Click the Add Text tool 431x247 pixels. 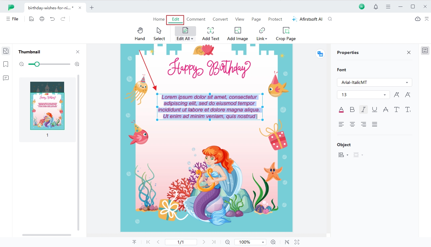211,34
